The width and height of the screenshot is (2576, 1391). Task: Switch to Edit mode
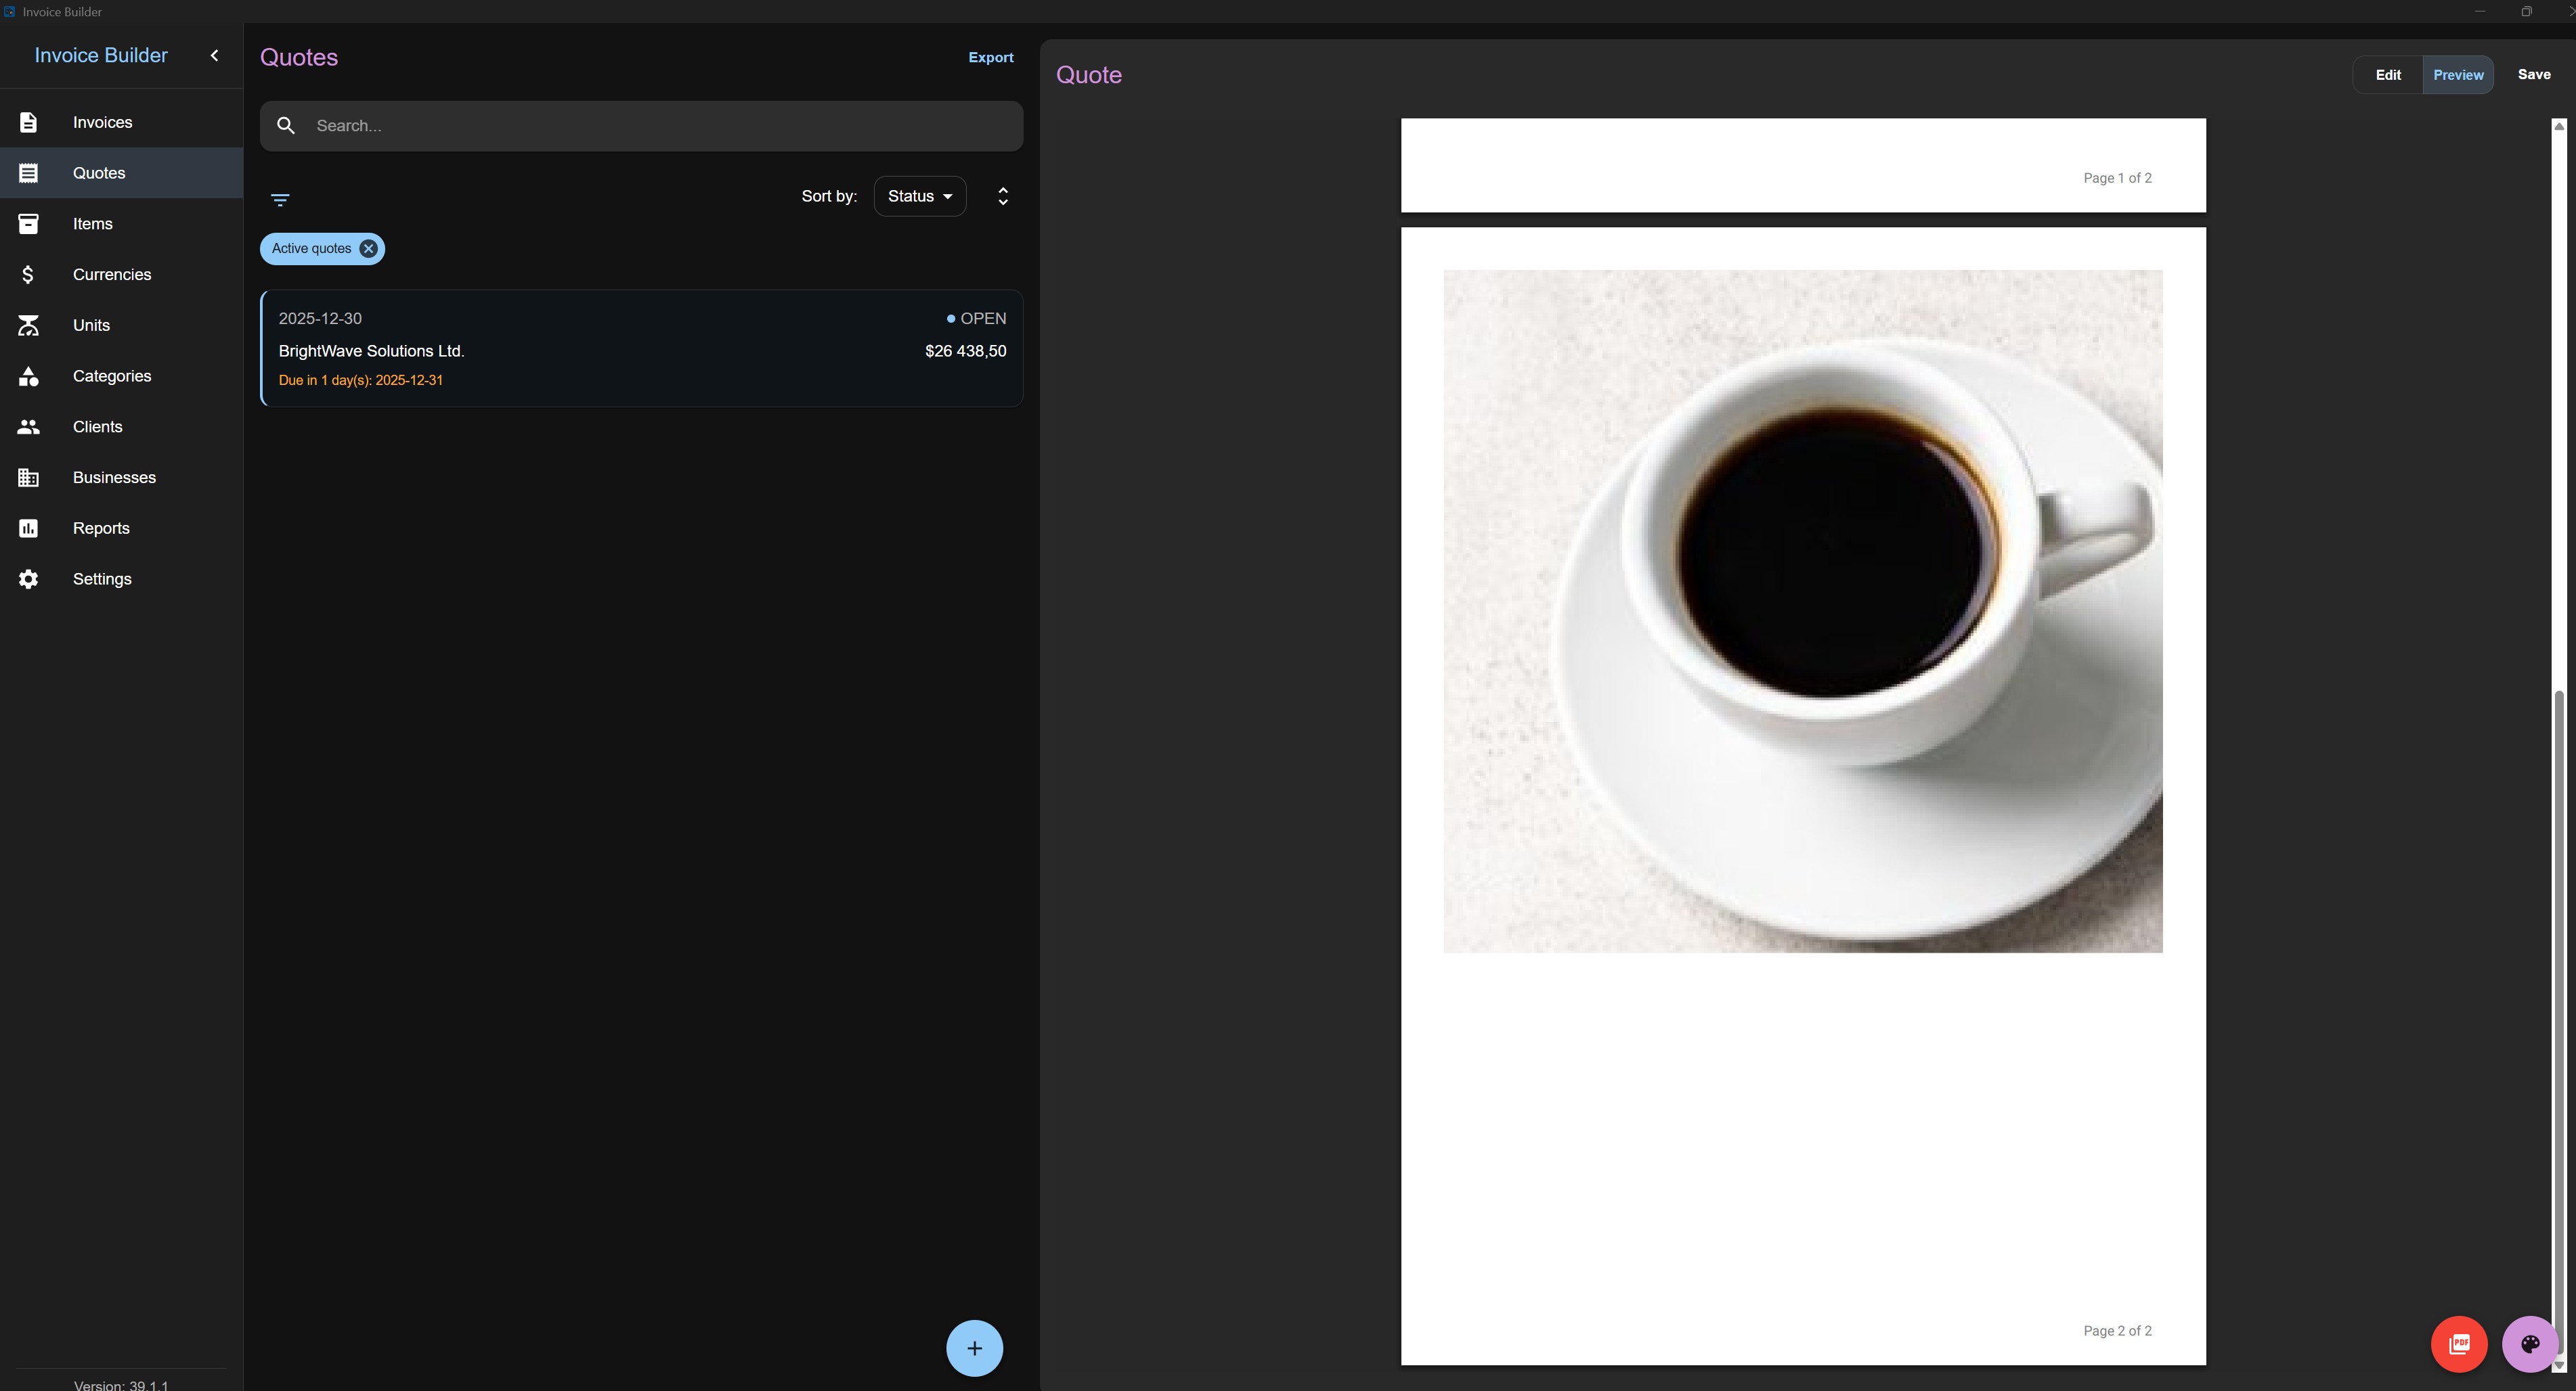(2388, 75)
